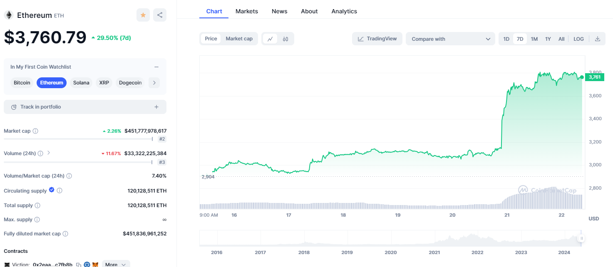Open Volume (24h) info tooltip icon

[40, 153]
